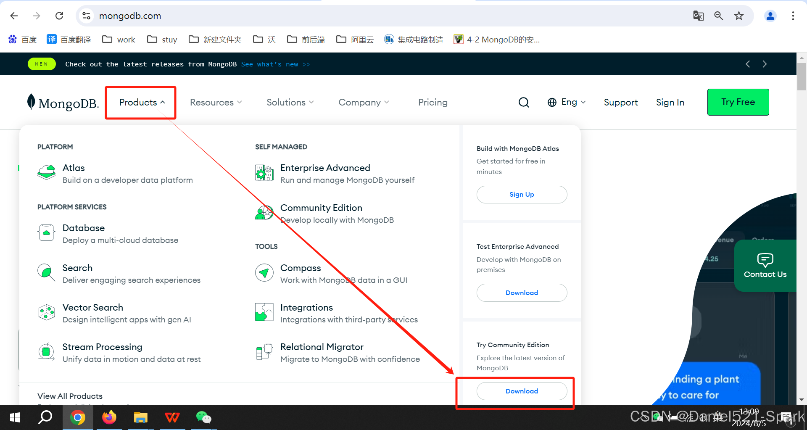Click the Community Edition people icon

(x=264, y=212)
